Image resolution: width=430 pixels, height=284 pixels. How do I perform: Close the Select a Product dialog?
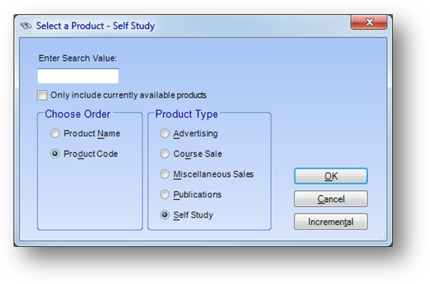[369, 22]
